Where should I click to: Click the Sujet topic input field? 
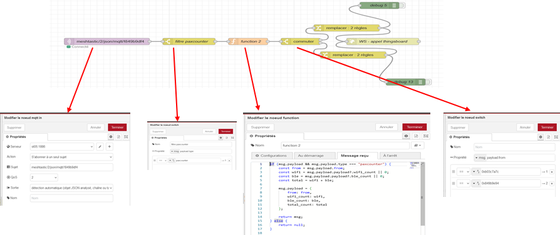[72, 167]
